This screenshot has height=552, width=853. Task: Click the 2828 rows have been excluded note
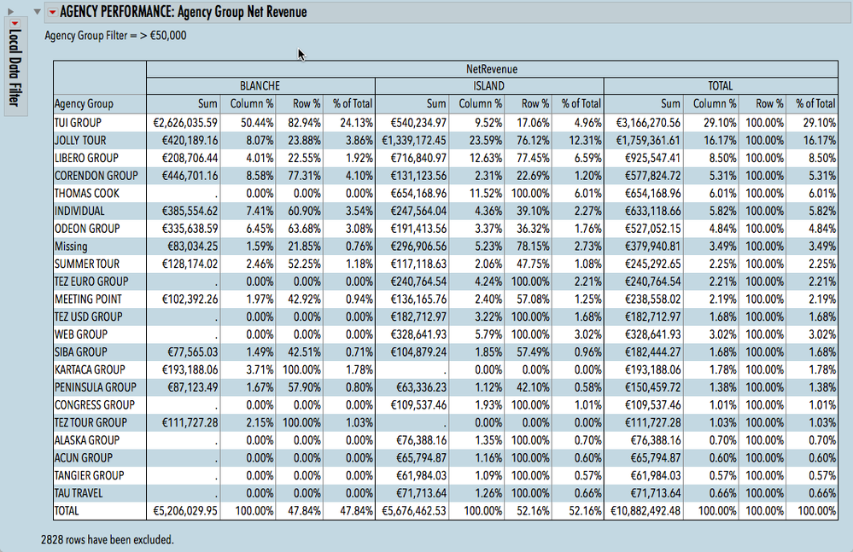[x=108, y=539]
